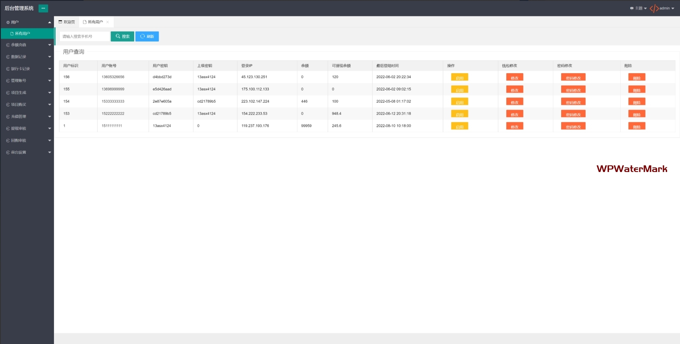Viewport: 680px width, 344px height.
Task: Click 密码修改 button for user 155
Action: pyautogui.click(x=573, y=90)
